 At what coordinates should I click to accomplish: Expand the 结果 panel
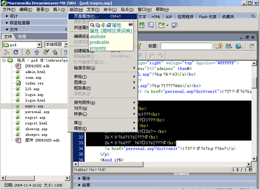(80, 185)
